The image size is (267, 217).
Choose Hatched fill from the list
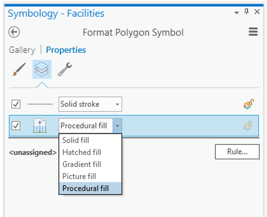pos(82,152)
